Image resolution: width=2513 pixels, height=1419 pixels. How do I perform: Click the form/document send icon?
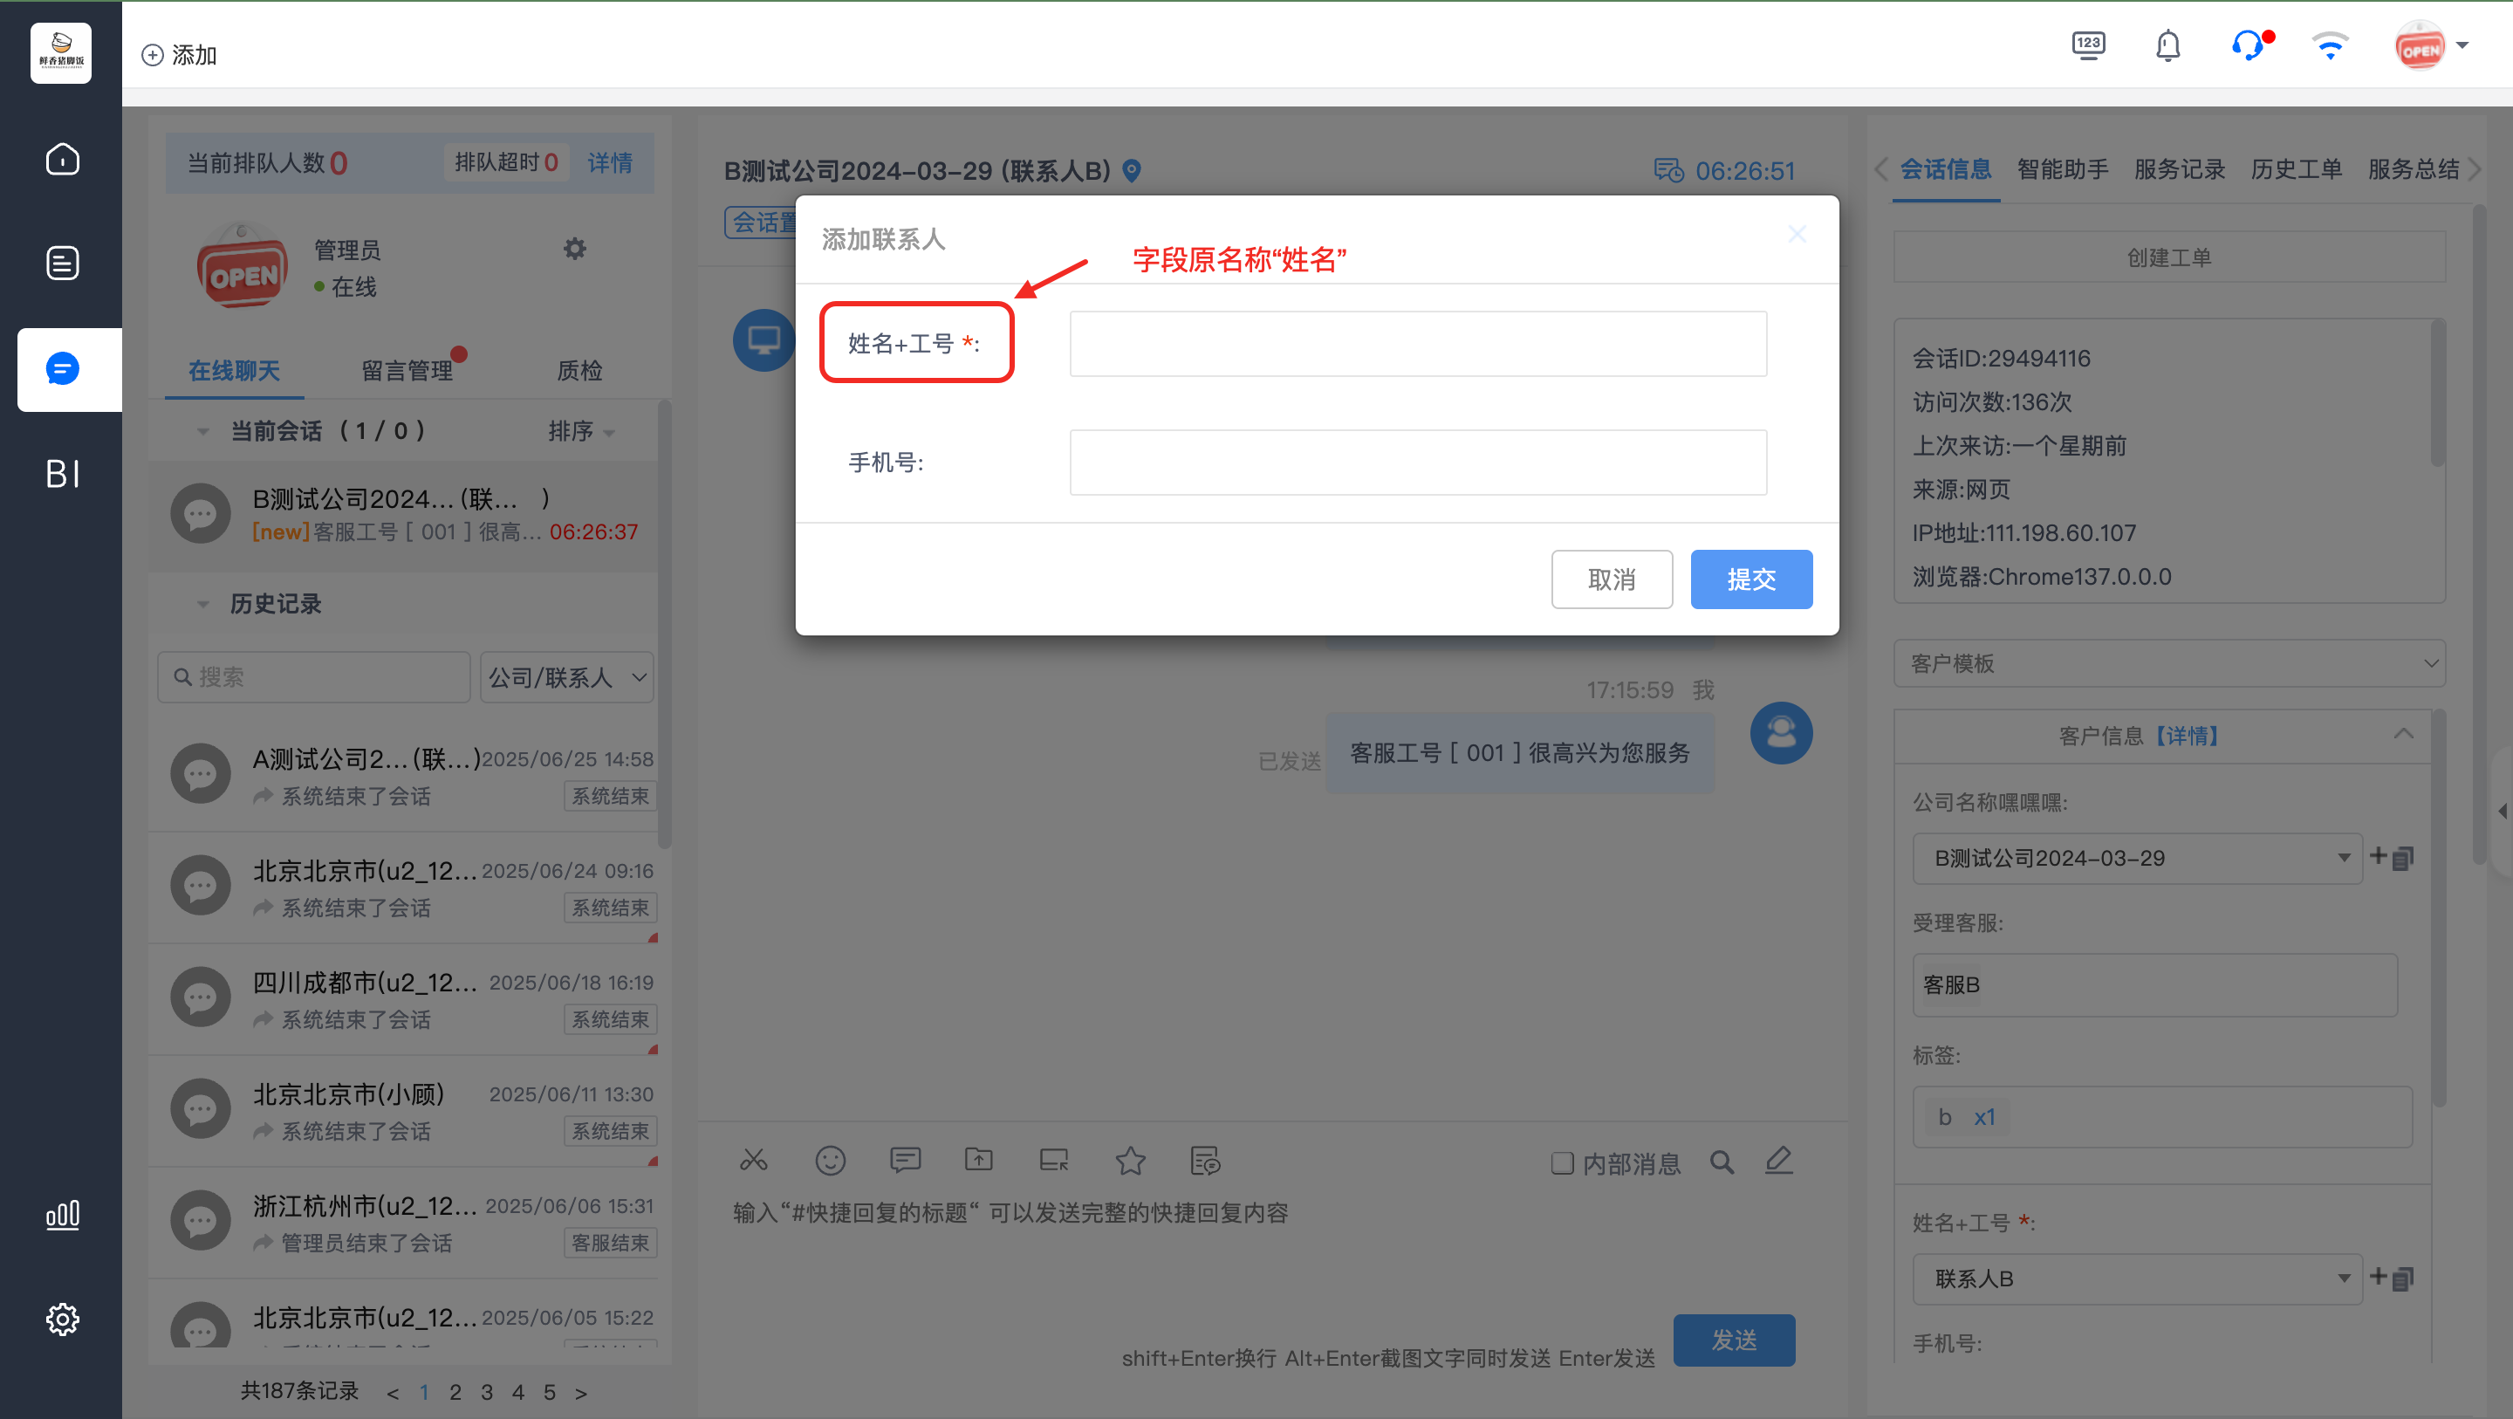coord(1206,1161)
